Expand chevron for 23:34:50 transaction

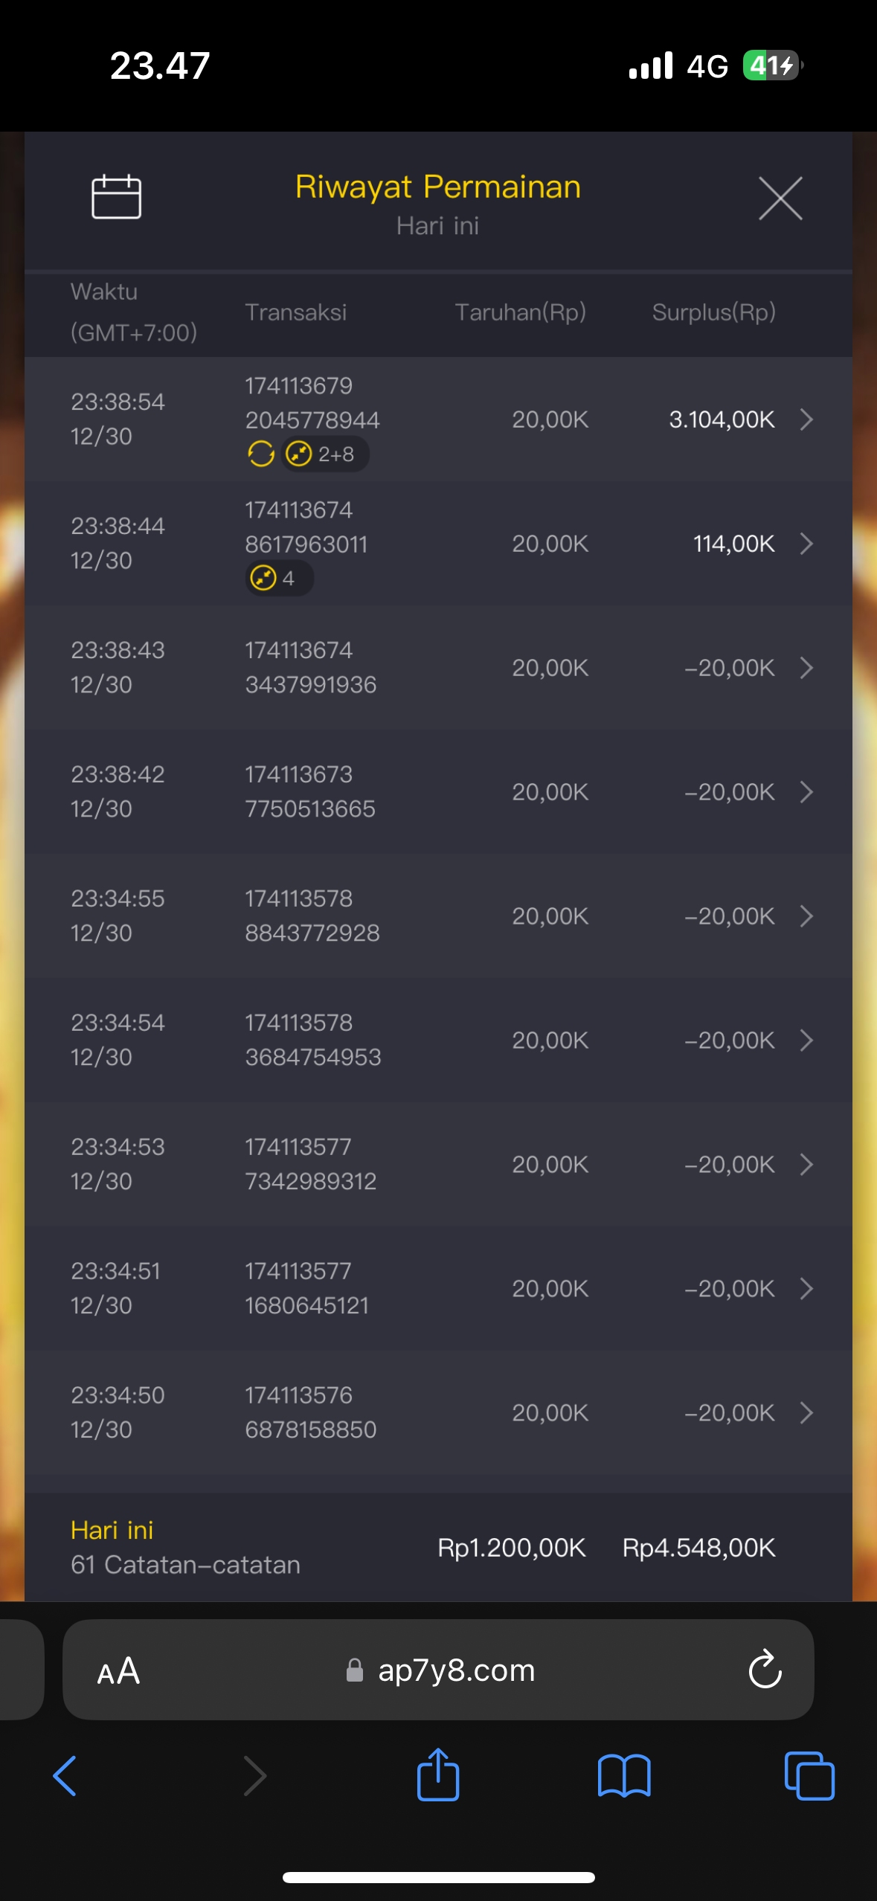806,1412
